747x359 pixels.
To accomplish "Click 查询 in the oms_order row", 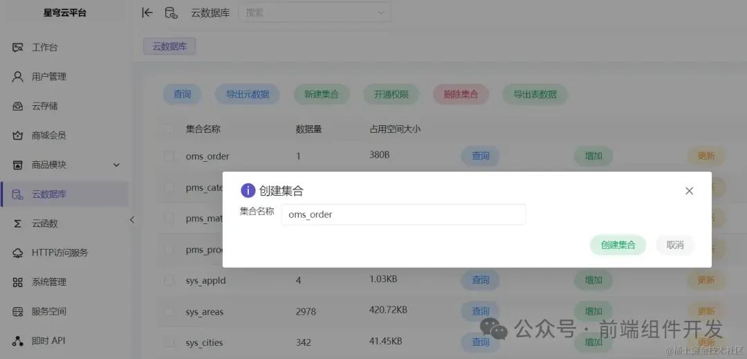I will tap(480, 156).
